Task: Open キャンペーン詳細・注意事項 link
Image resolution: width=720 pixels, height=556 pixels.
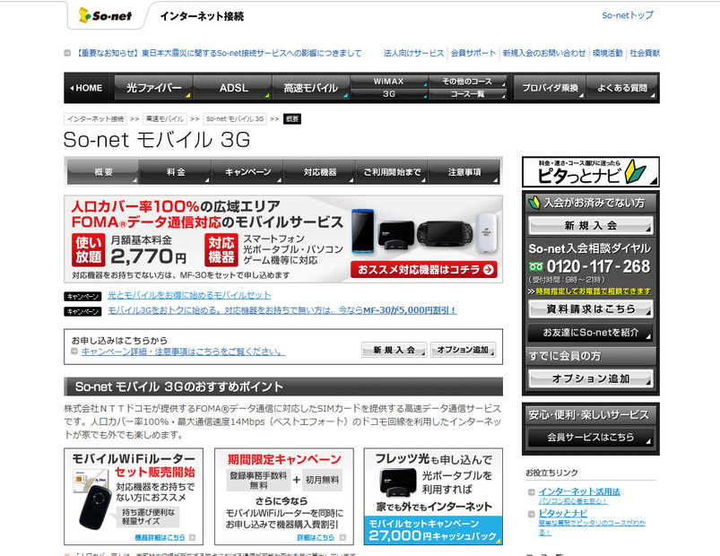Action: (x=183, y=352)
